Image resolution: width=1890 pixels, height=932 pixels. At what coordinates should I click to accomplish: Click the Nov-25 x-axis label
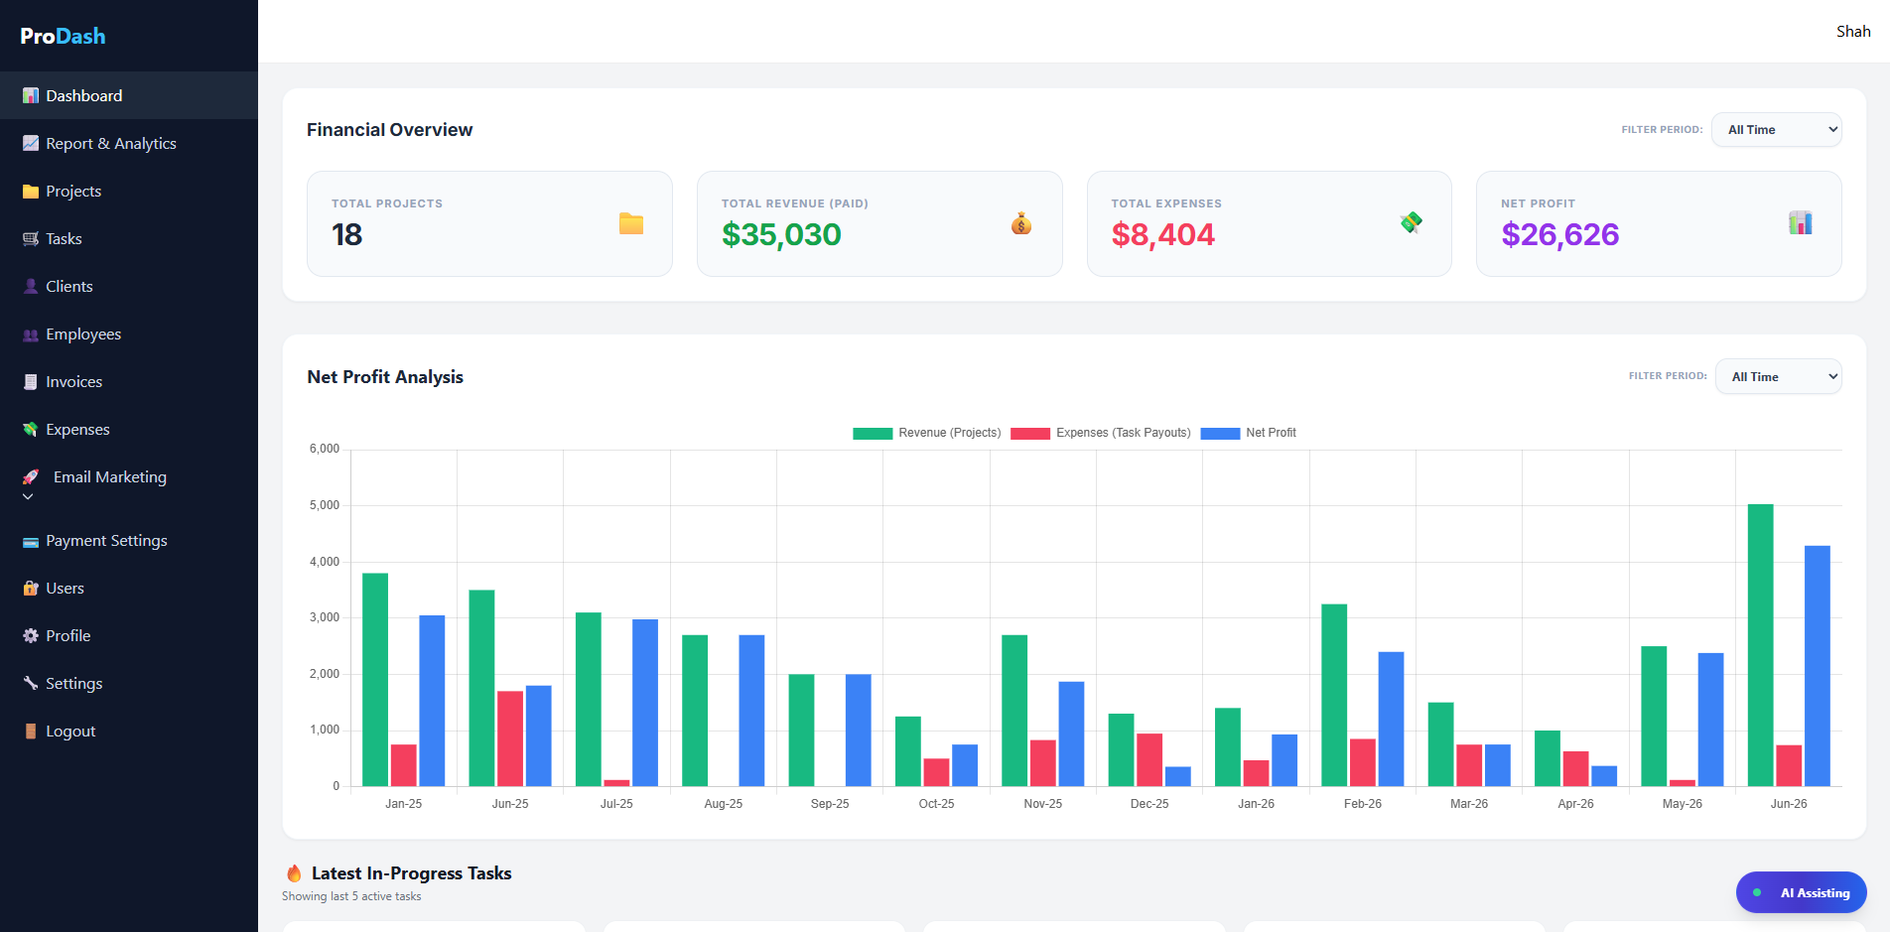(1042, 804)
